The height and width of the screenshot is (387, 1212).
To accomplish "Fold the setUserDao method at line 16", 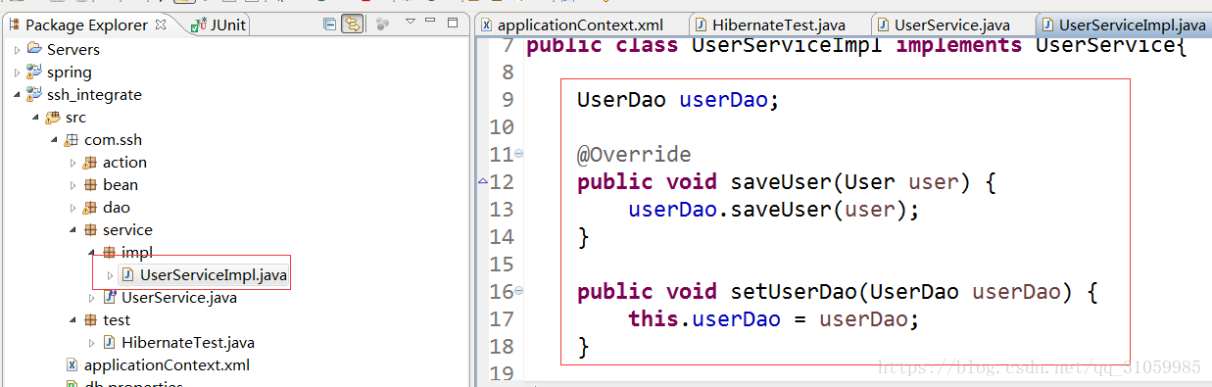I will pyautogui.click(x=519, y=291).
